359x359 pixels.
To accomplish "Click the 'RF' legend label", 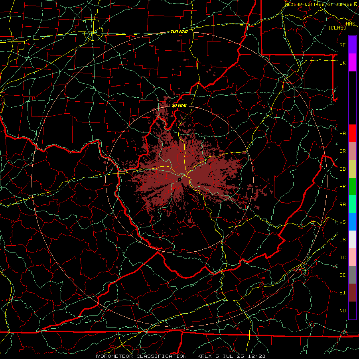I will (x=343, y=45).
